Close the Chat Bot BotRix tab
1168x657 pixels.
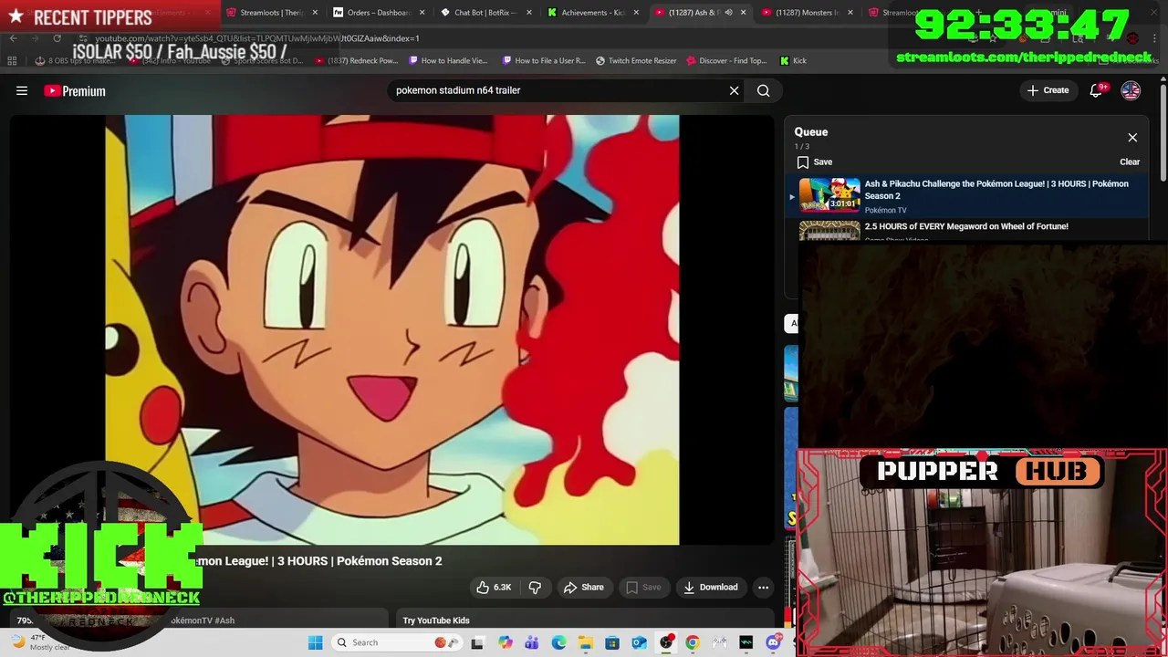[529, 13]
